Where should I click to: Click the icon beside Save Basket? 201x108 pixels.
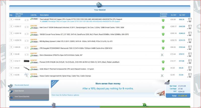coord(10,91)
